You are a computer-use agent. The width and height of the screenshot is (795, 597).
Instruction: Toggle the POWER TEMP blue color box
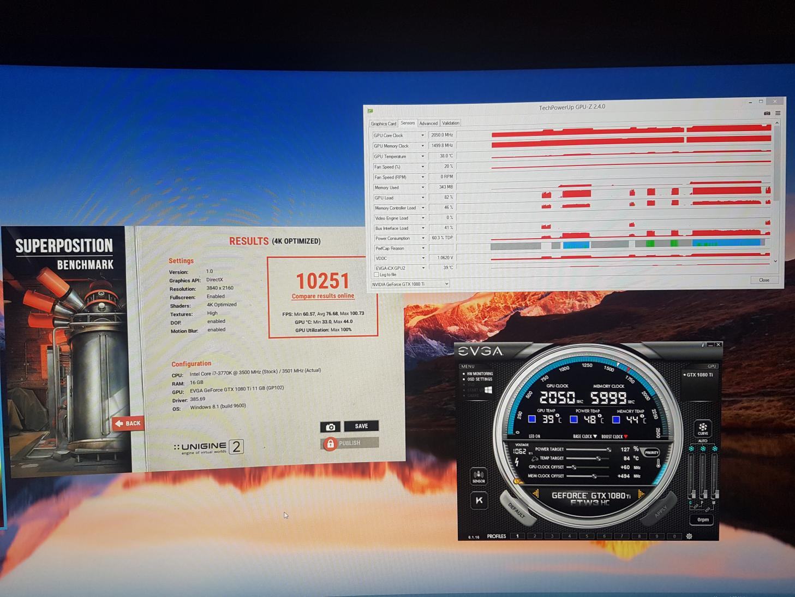coord(573,419)
